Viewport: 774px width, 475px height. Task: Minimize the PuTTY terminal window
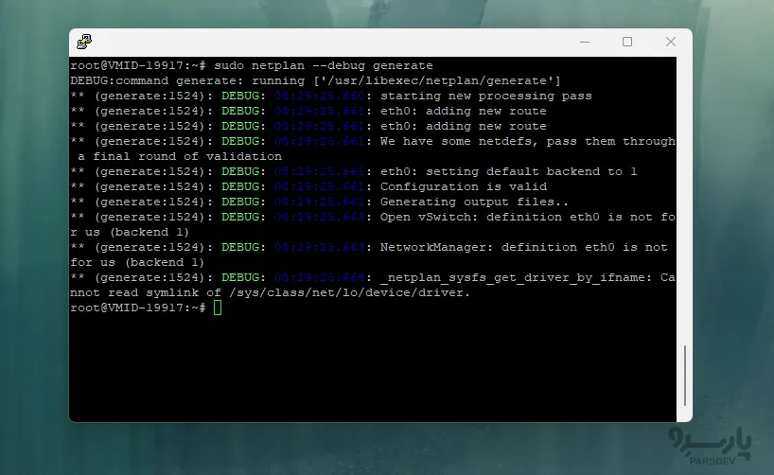click(x=585, y=42)
